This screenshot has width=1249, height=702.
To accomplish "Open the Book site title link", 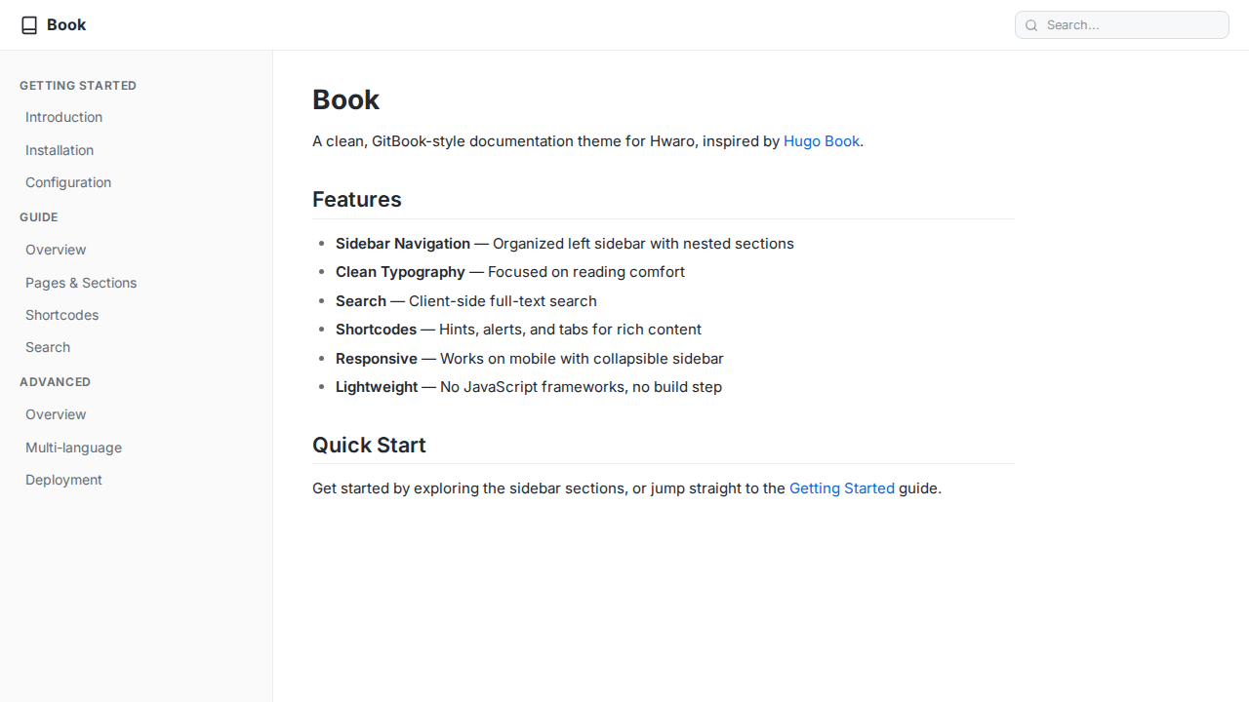I will (66, 25).
